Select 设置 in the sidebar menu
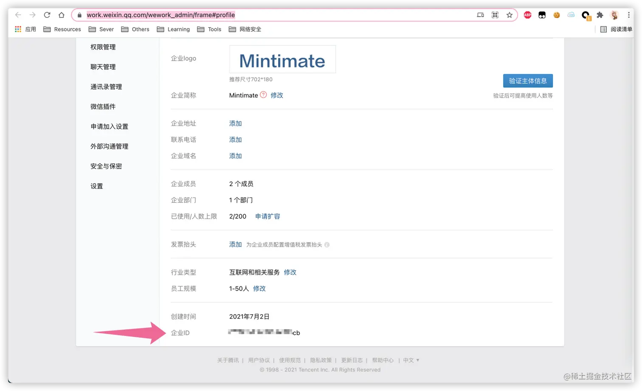 coord(97,186)
